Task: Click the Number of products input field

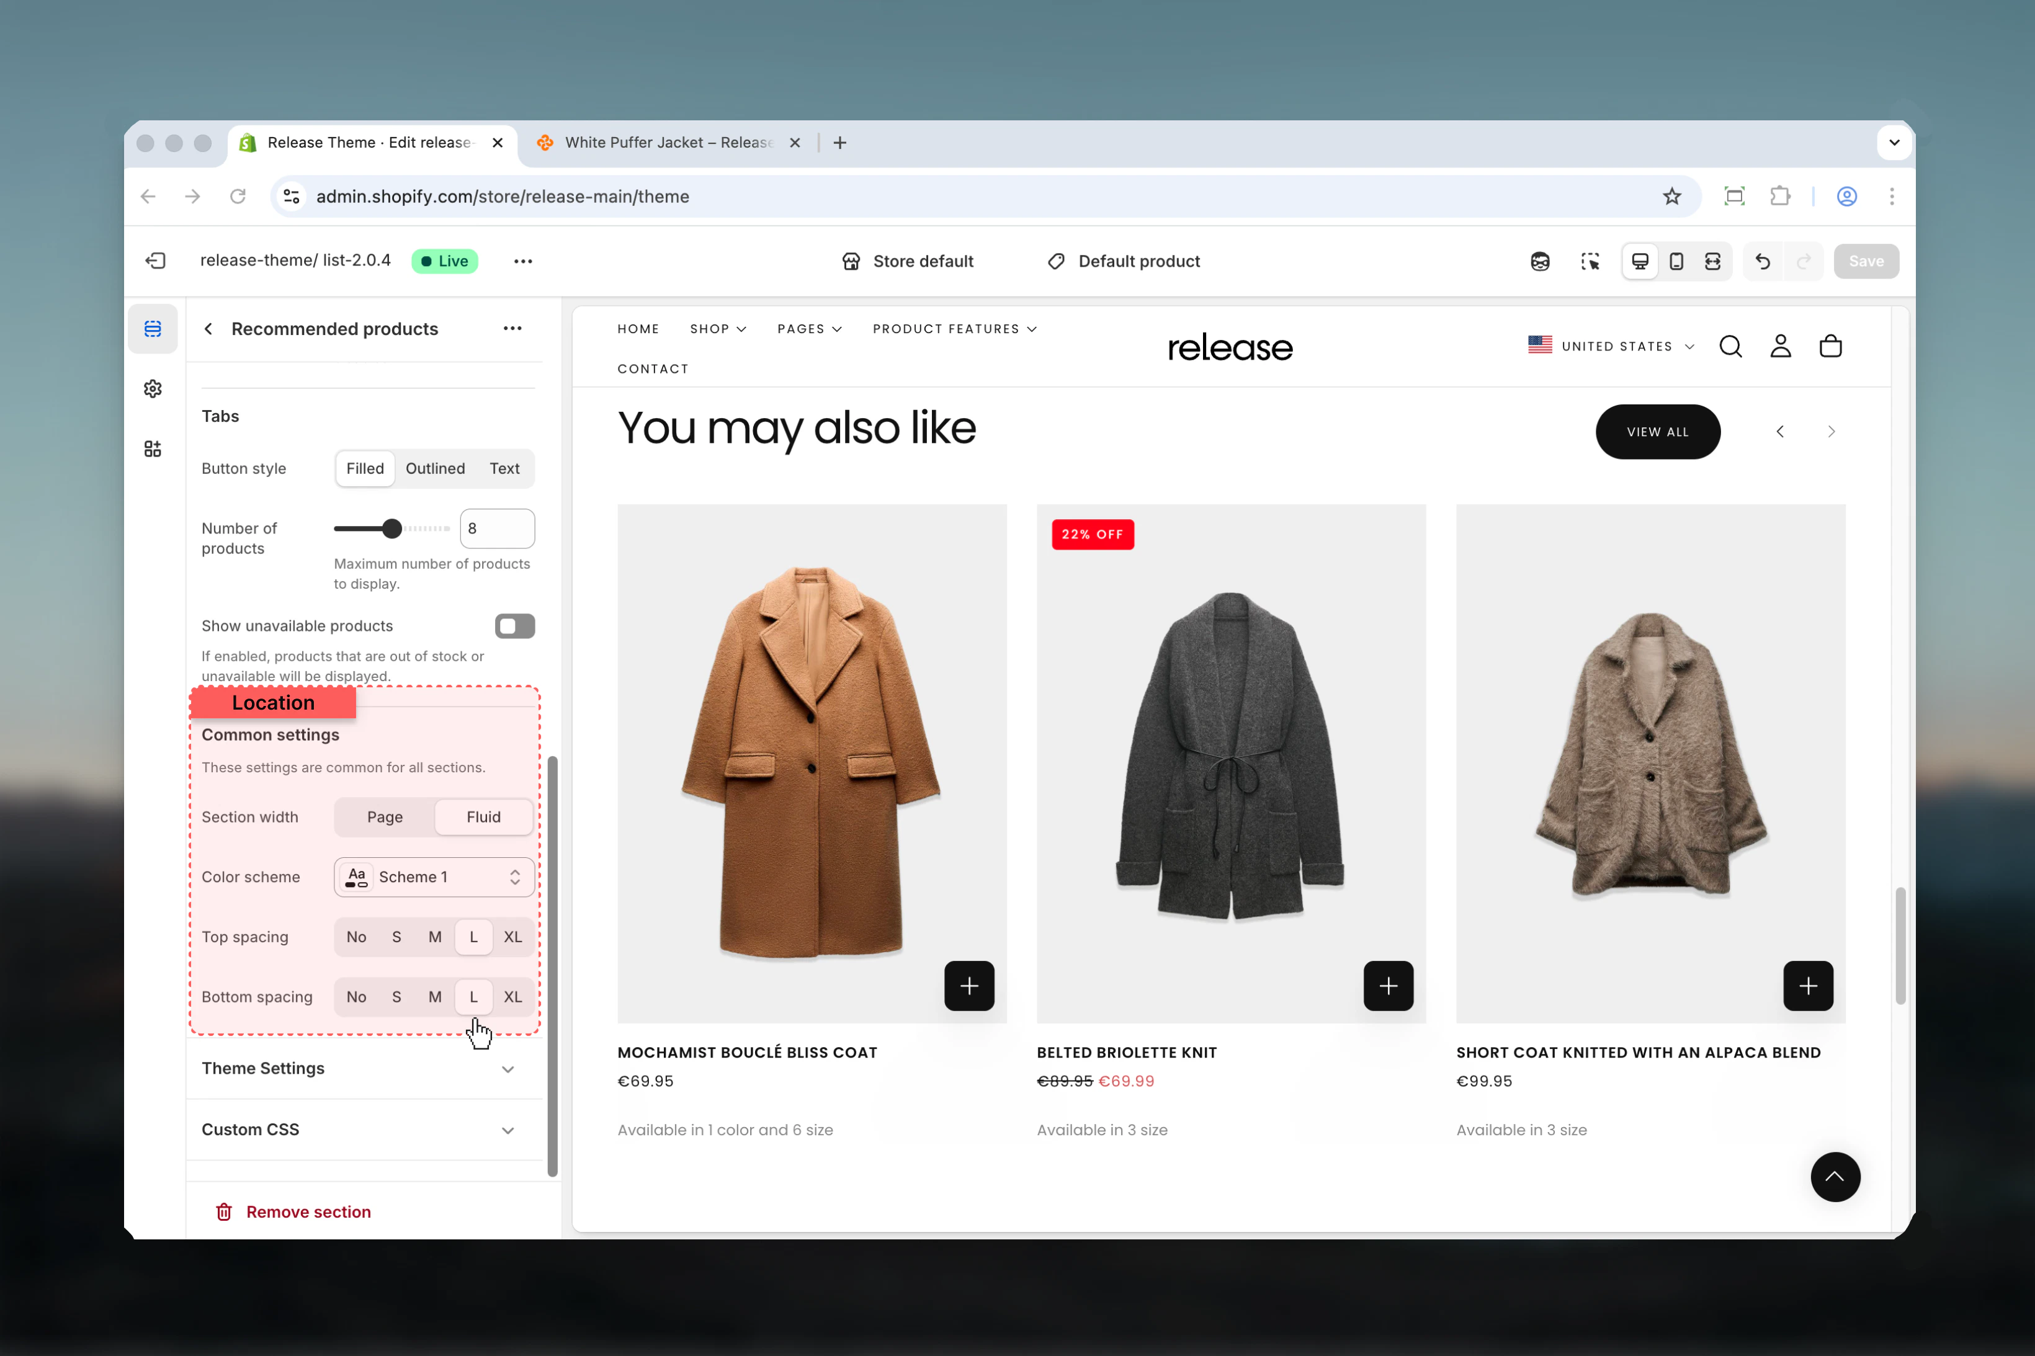Action: click(x=498, y=529)
